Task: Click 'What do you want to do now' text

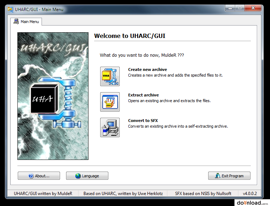Action: [142, 55]
